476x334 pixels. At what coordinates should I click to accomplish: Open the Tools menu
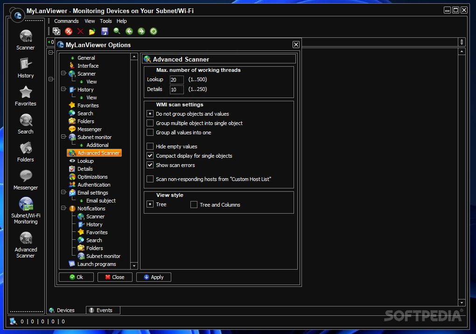point(105,21)
